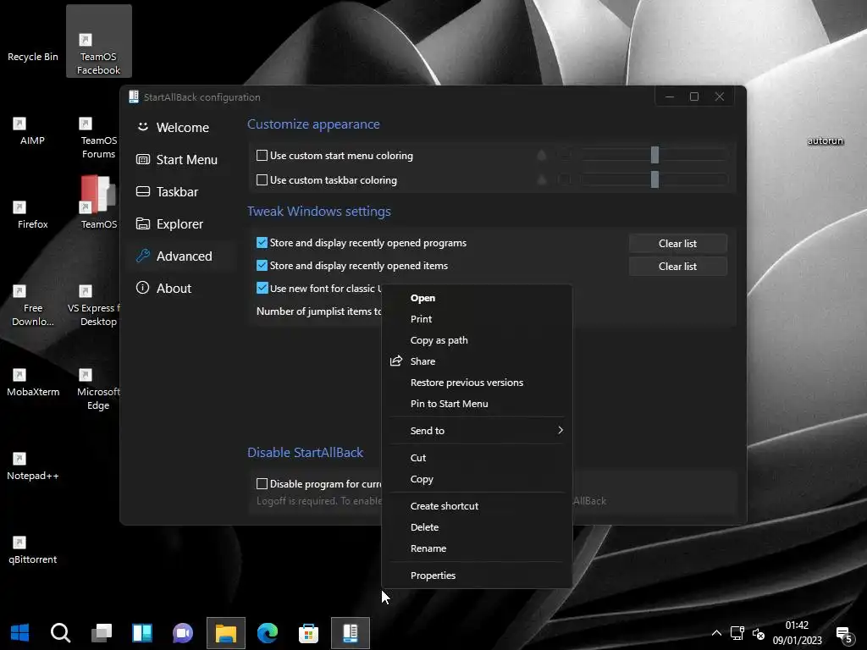Open the notification center icon
This screenshot has height=650, width=867.
(844, 633)
